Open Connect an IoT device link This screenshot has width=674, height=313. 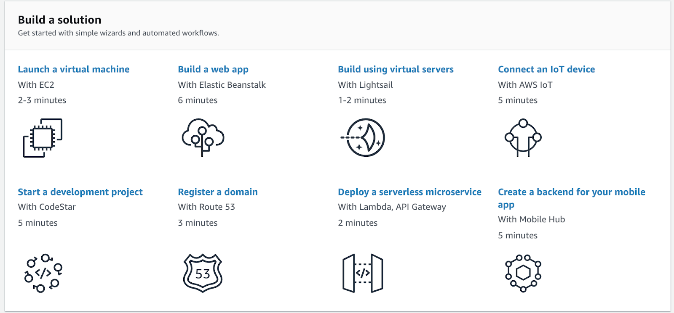pyautogui.click(x=546, y=69)
